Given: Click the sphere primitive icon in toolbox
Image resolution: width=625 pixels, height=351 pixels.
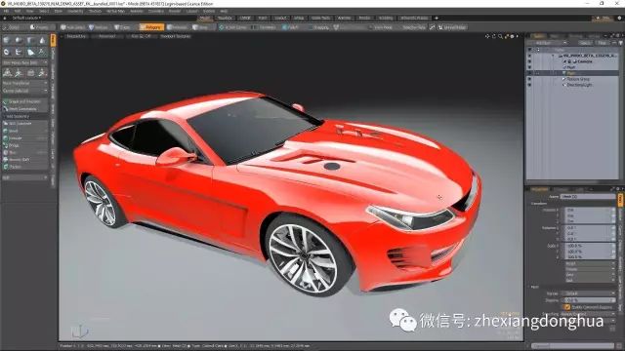Looking at the screenshot, I should [18, 40].
